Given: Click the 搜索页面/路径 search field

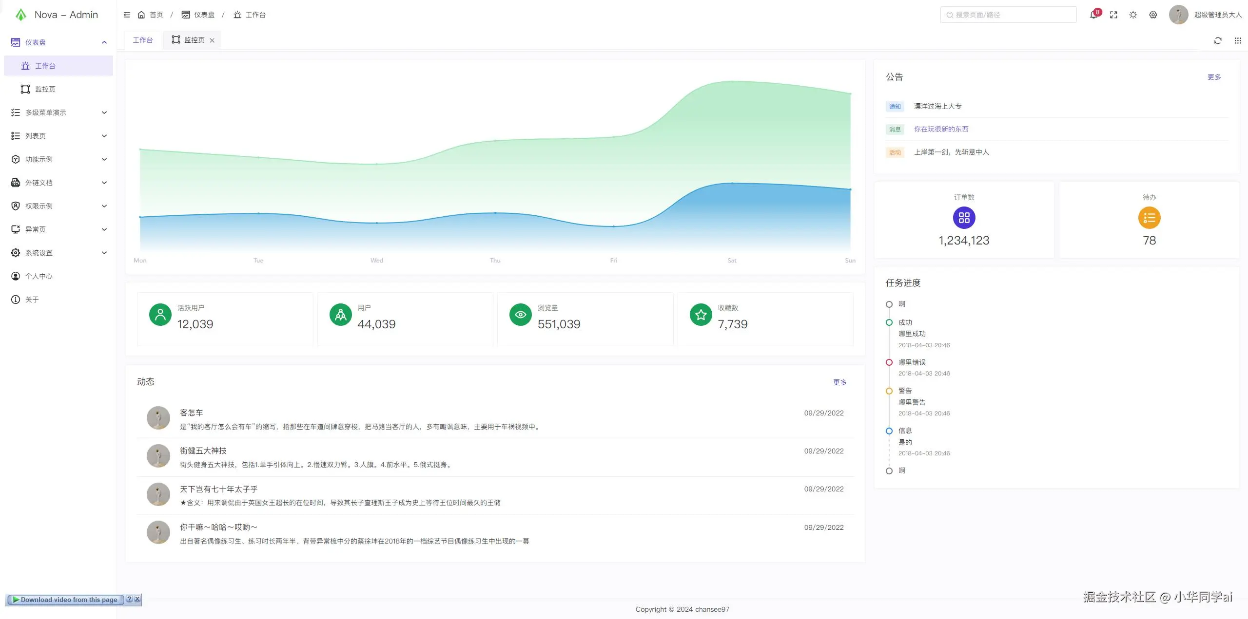Looking at the screenshot, I should coord(1008,15).
